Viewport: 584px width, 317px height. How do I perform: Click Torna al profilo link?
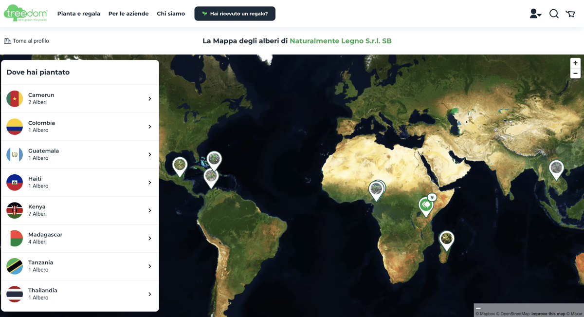27,41
